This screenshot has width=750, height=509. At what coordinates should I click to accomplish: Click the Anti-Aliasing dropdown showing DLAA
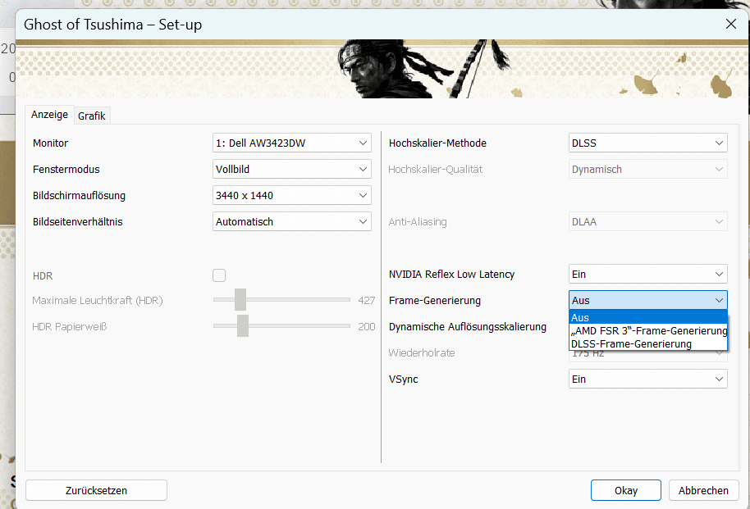pos(648,222)
